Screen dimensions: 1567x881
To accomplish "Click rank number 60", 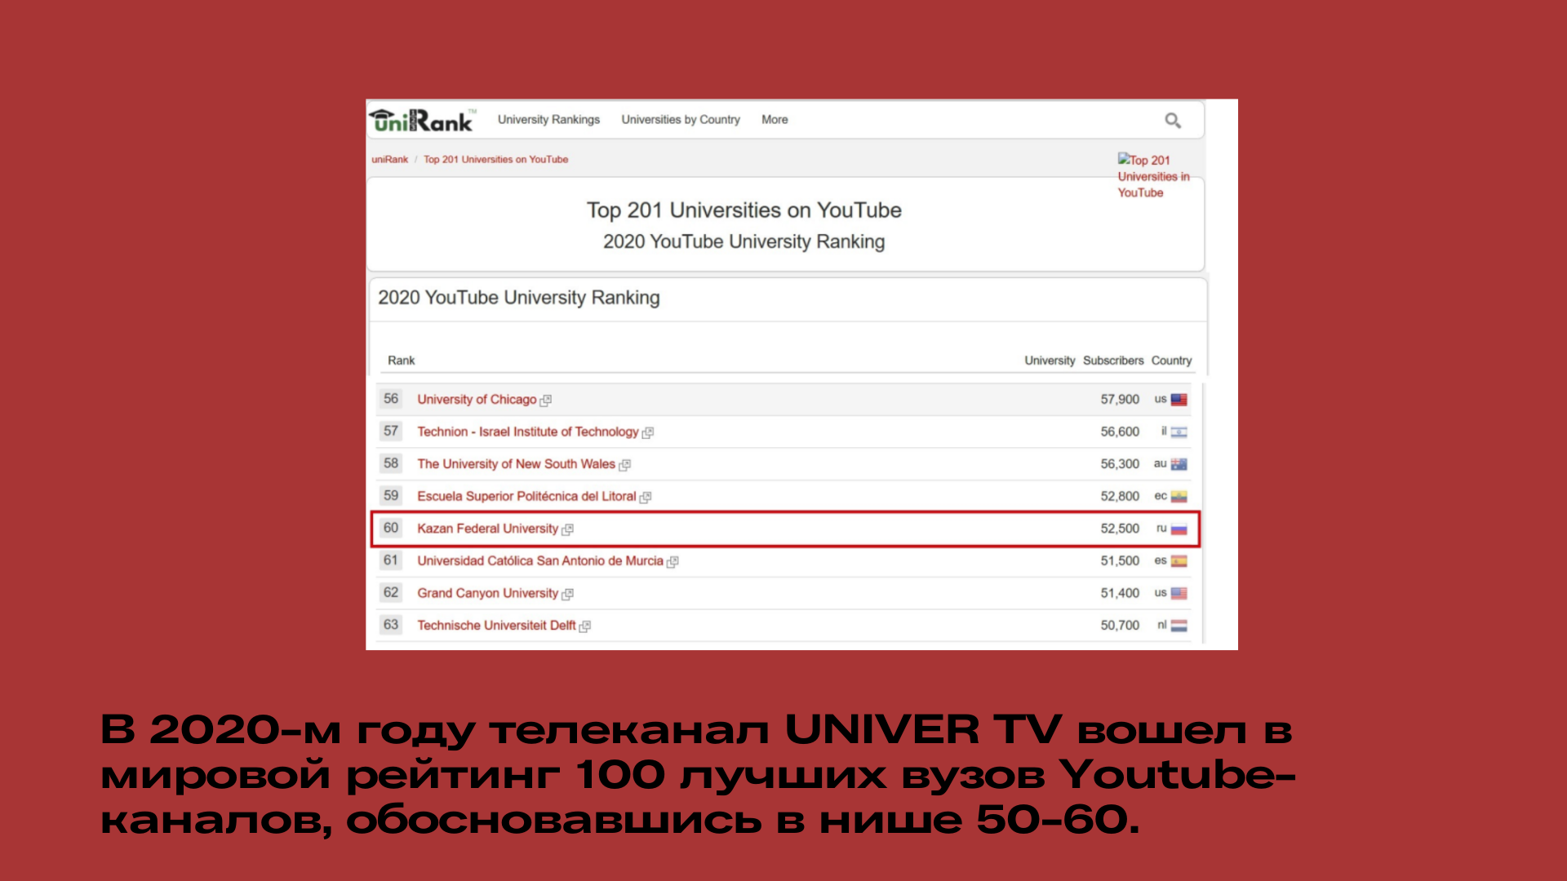I will point(391,528).
